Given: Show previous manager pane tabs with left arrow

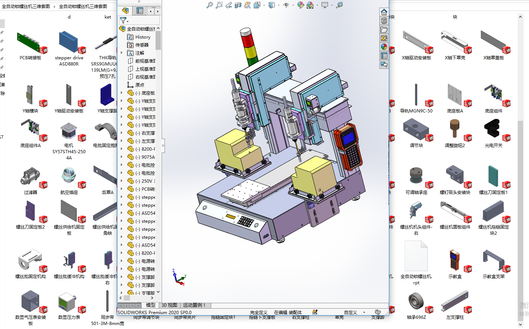Looking at the screenshot, I should (151, 11).
